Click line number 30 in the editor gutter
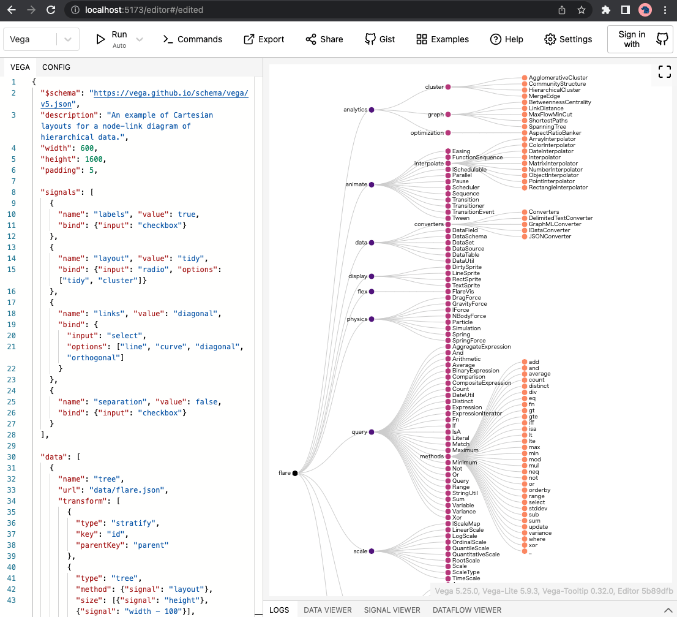Viewport: 677px width, 617px height. point(12,457)
